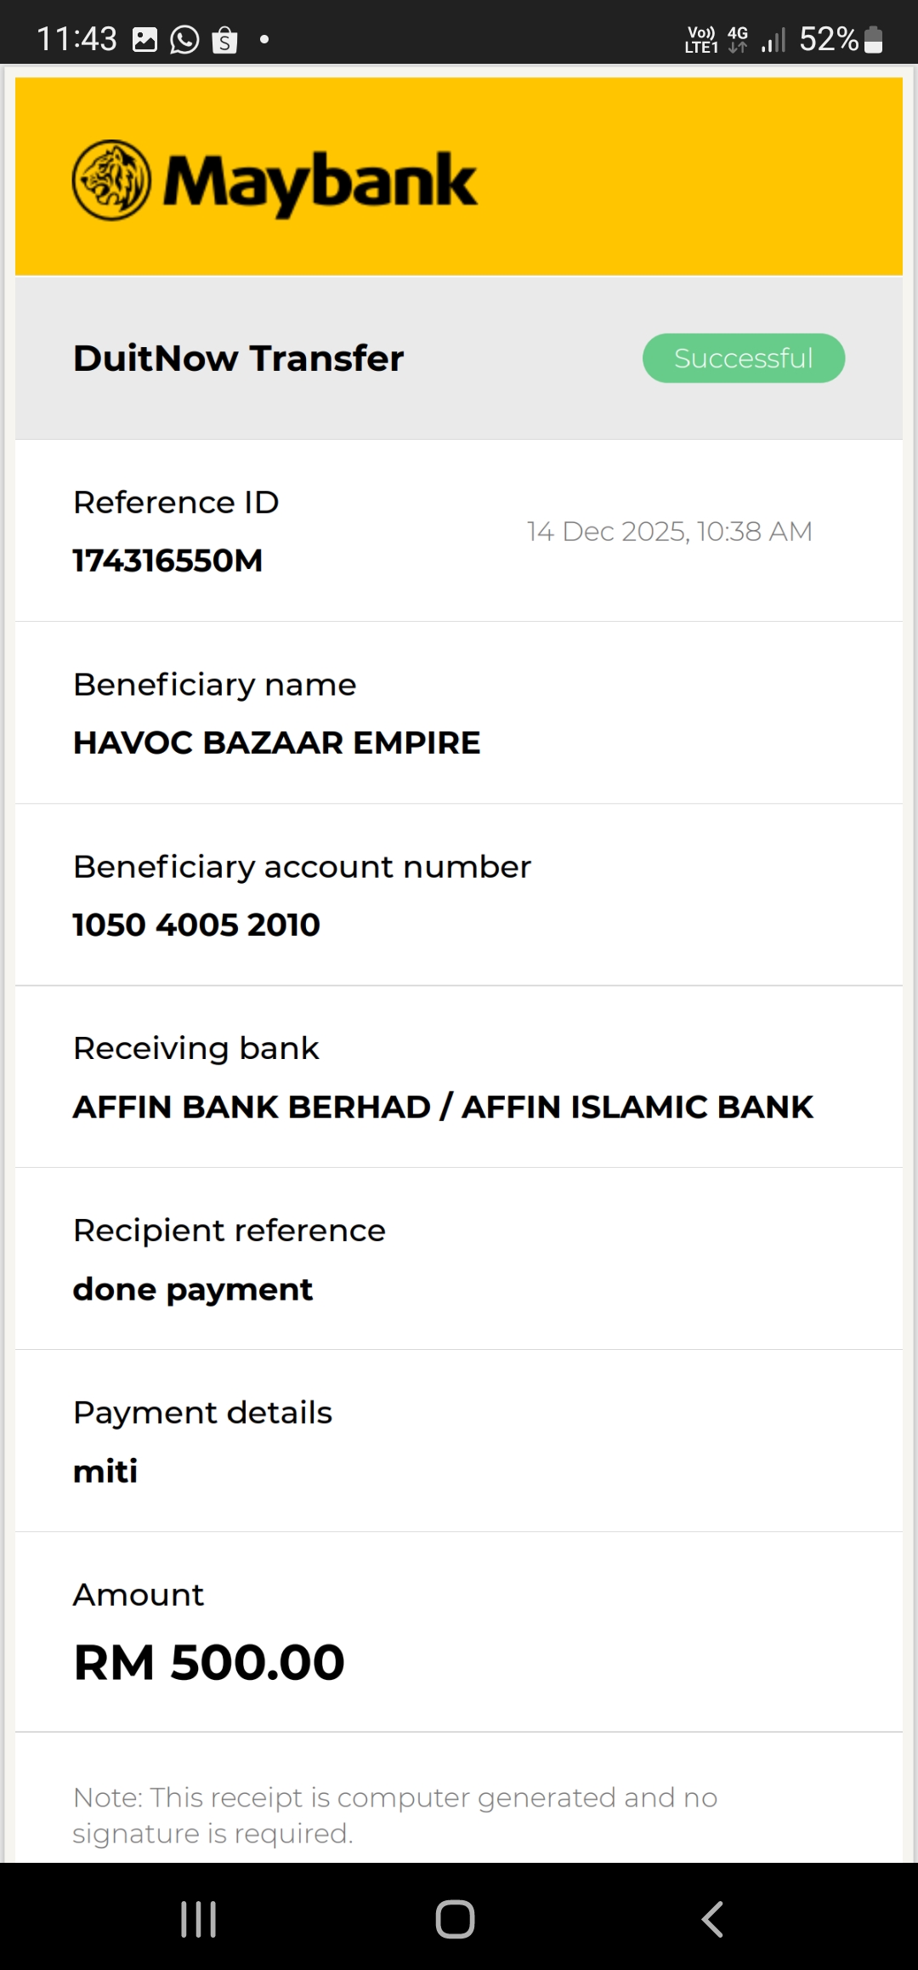This screenshot has width=918, height=1970.
Task: Tap the recipient reference "done payment"
Action: point(193,1290)
